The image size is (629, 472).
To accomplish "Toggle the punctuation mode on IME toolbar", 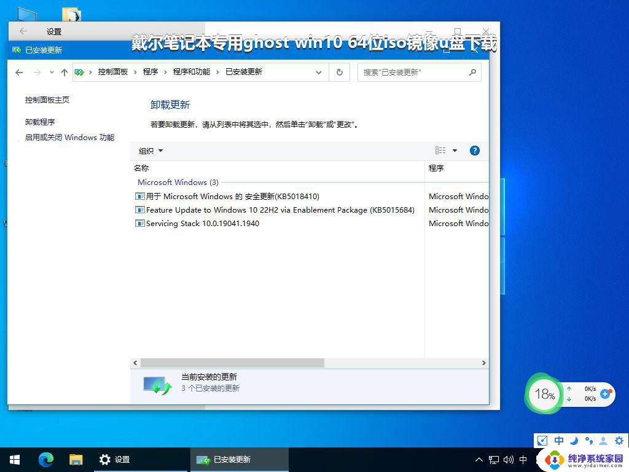I will (x=588, y=441).
